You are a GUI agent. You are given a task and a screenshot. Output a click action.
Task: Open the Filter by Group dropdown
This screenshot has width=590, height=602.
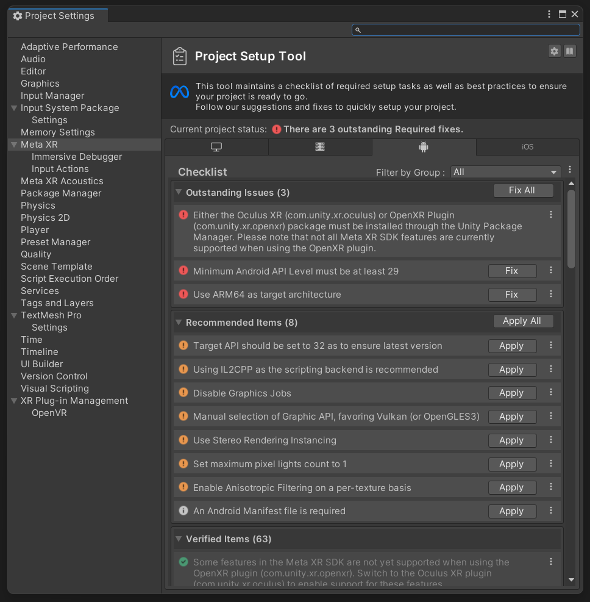(x=506, y=172)
